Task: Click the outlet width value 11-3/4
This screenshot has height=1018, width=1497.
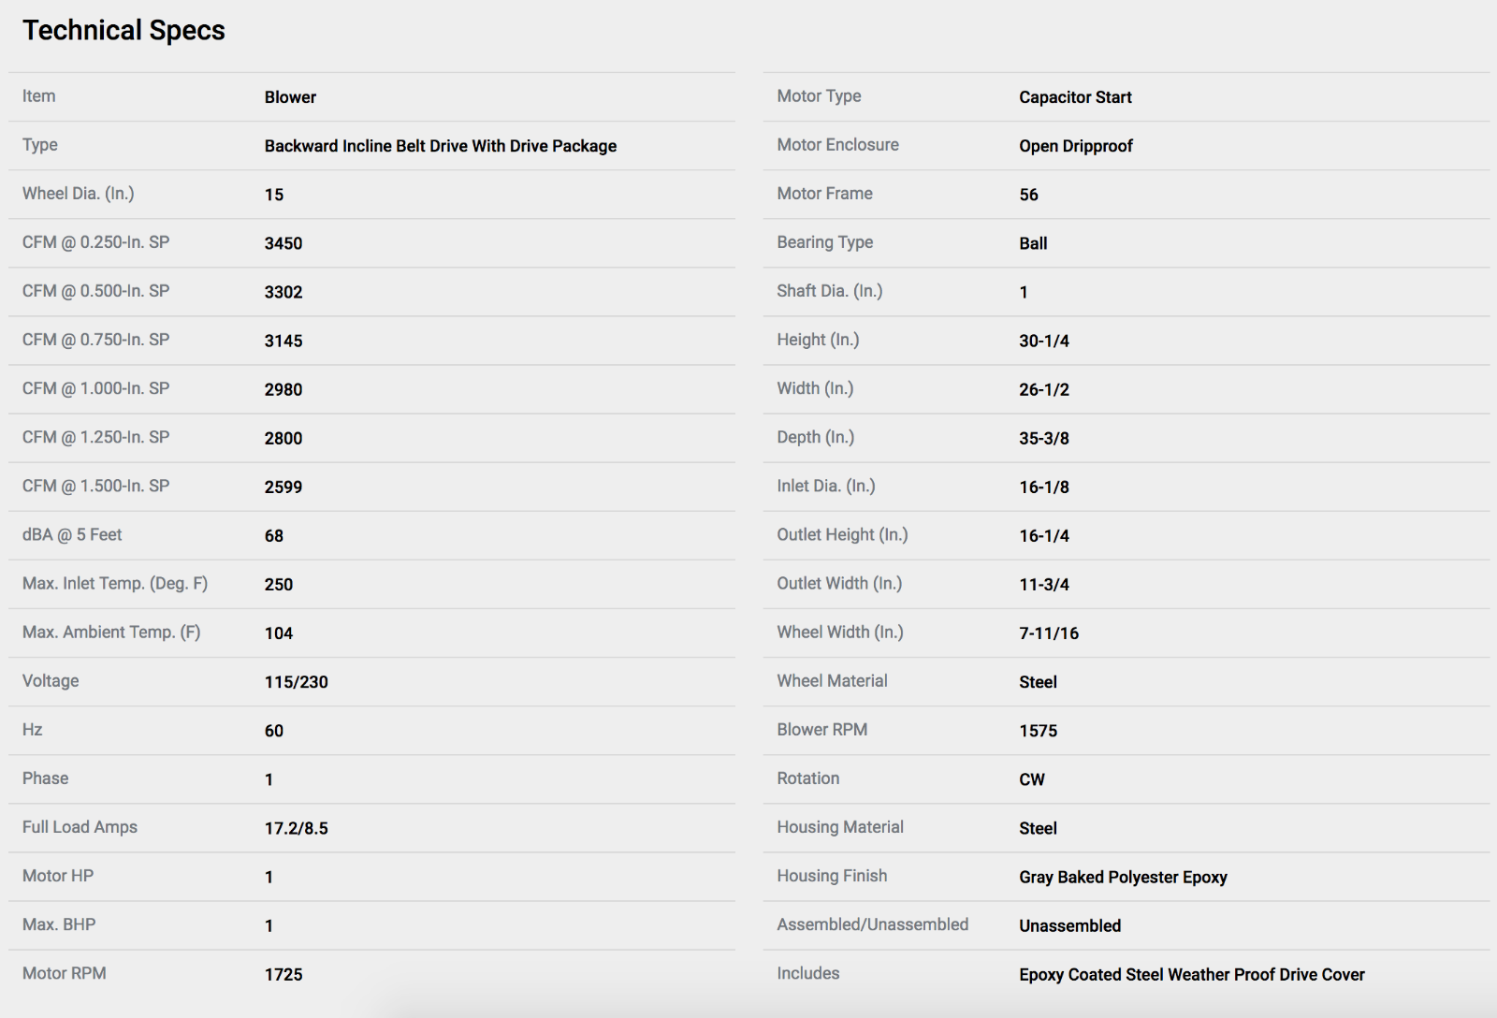Action: click(x=1044, y=585)
